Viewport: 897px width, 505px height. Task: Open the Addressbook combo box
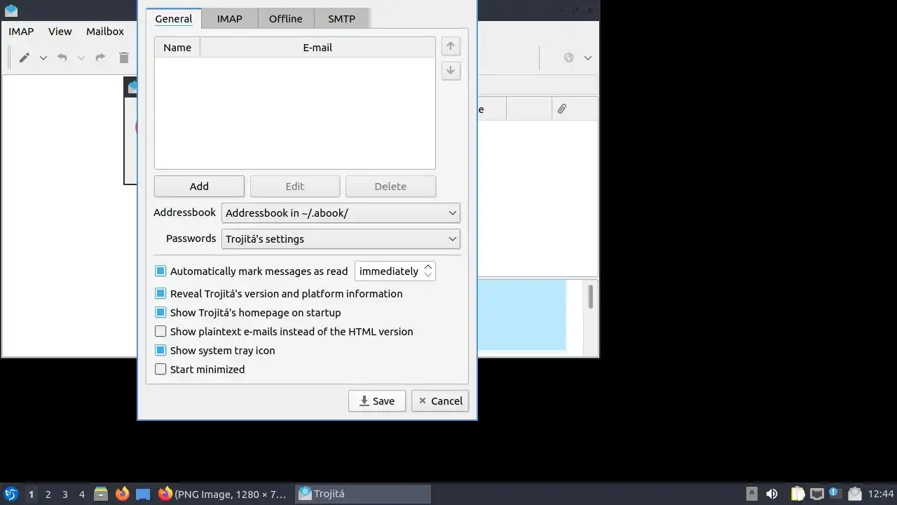341,213
